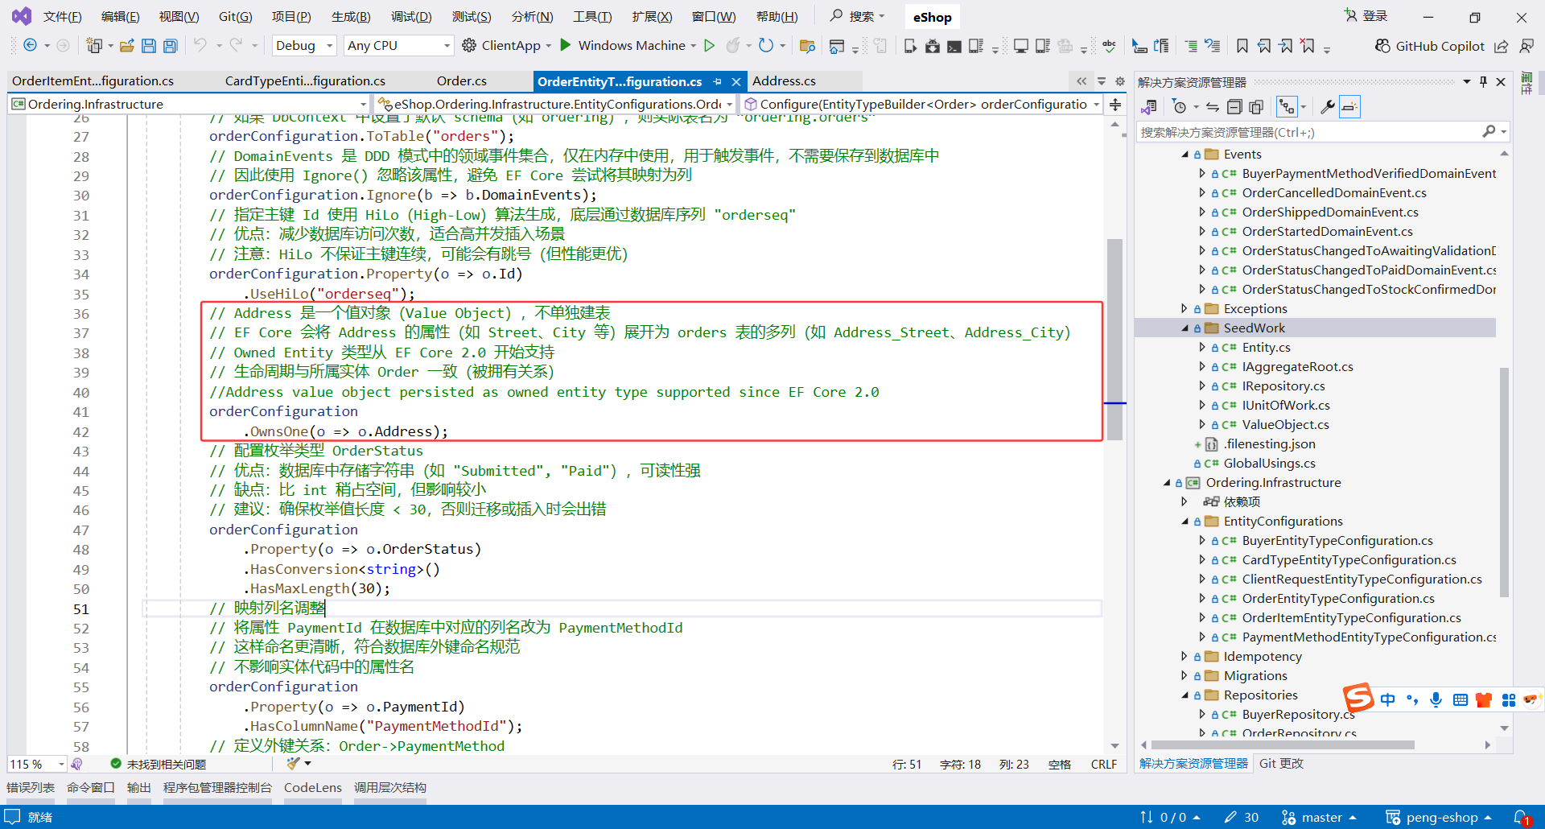Viewport: 1545px width, 829px height.
Task: Toggle preview selected items button
Action: [1349, 106]
